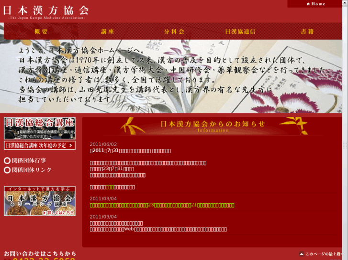Viewport: 348px width, 260px height.
Task: Open the 関係団体リンク link
Action: pyautogui.click(x=27, y=170)
